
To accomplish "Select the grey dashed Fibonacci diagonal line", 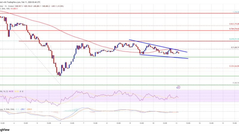I will [x=36, y=57].
